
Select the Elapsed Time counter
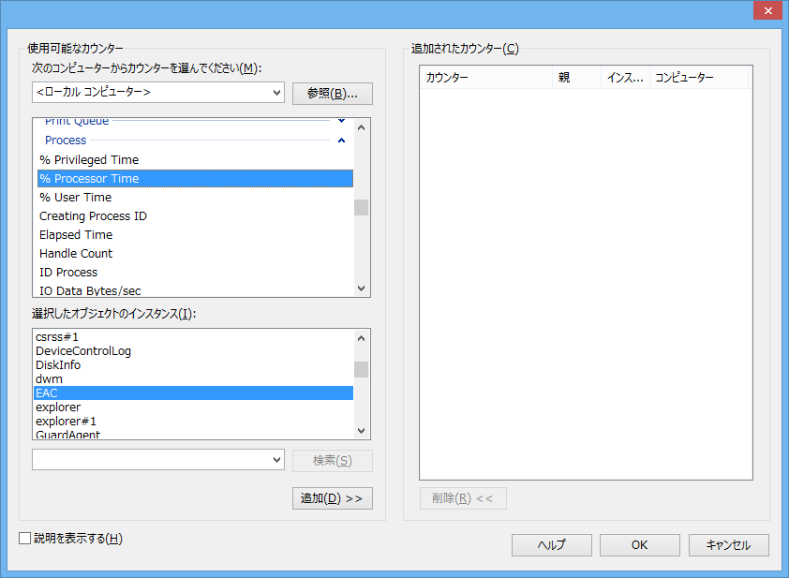coord(76,235)
